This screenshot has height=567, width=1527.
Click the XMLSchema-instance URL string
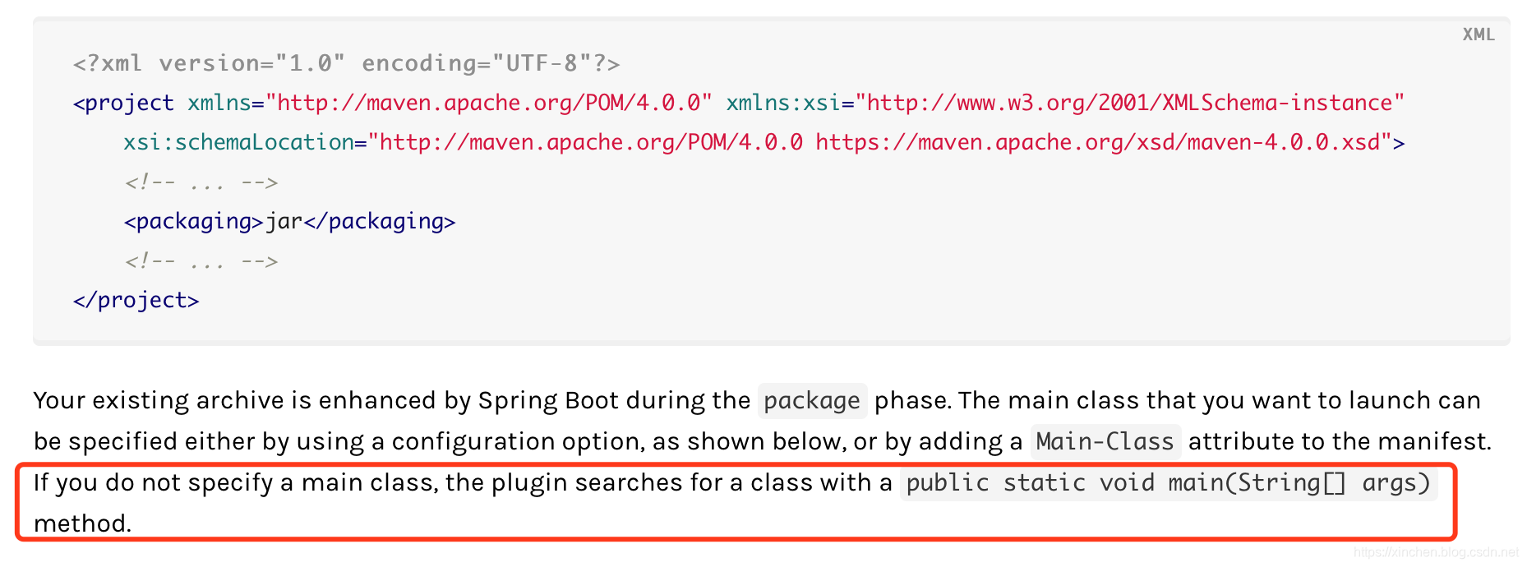click(1130, 103)
